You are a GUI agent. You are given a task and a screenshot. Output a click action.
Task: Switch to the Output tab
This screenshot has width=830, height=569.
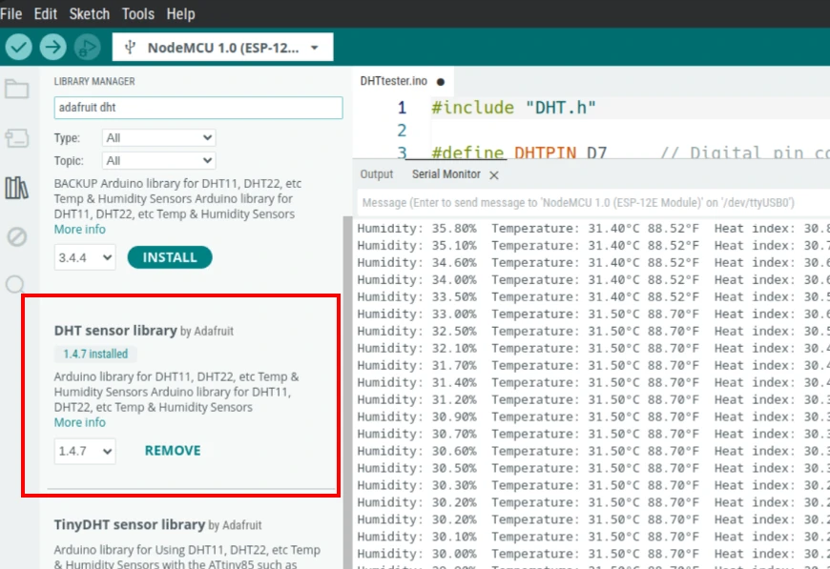click(x=376, y=174)
